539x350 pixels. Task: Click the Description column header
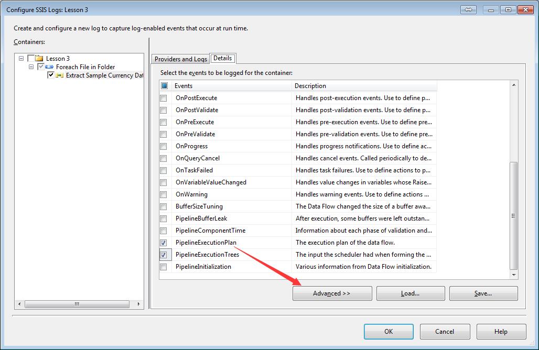(x=364, y=86)
